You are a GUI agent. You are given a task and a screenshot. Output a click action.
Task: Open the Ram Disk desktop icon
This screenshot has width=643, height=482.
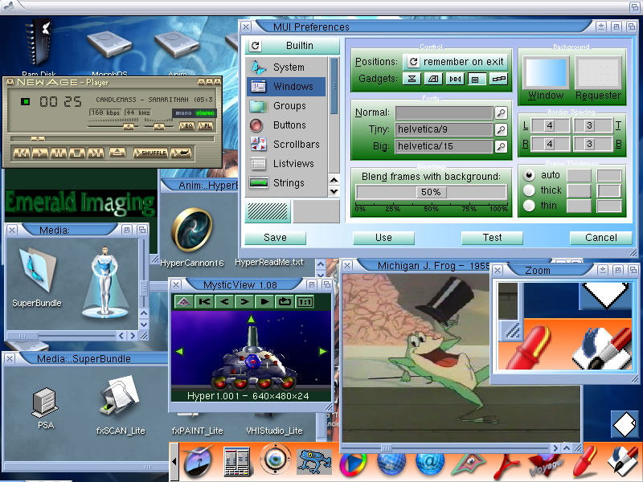click(x=39, y=48)
